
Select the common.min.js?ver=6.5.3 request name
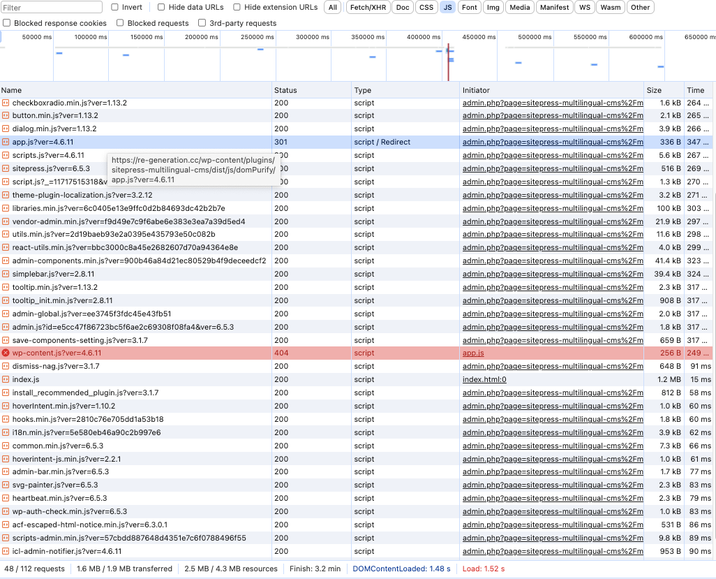(x=58, y=446)
